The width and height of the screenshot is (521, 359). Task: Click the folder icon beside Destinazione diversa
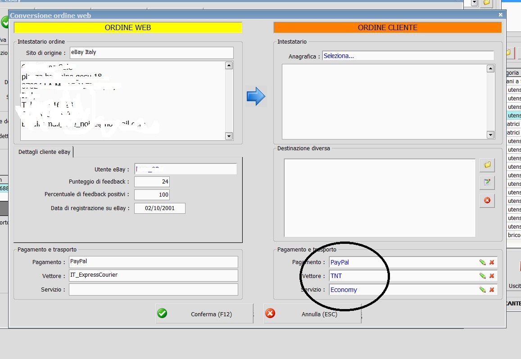[x=487, y=165]
